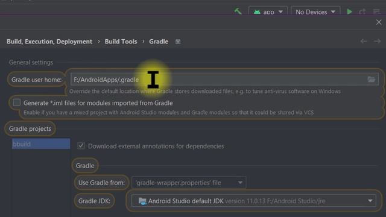Click the apply changes icon beside Run
The height and width of the screenshot is (217, 386).
coord(362,11)
